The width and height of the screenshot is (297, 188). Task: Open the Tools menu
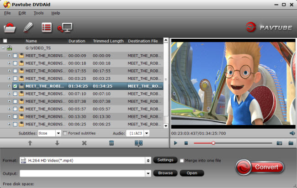point(39,13)
